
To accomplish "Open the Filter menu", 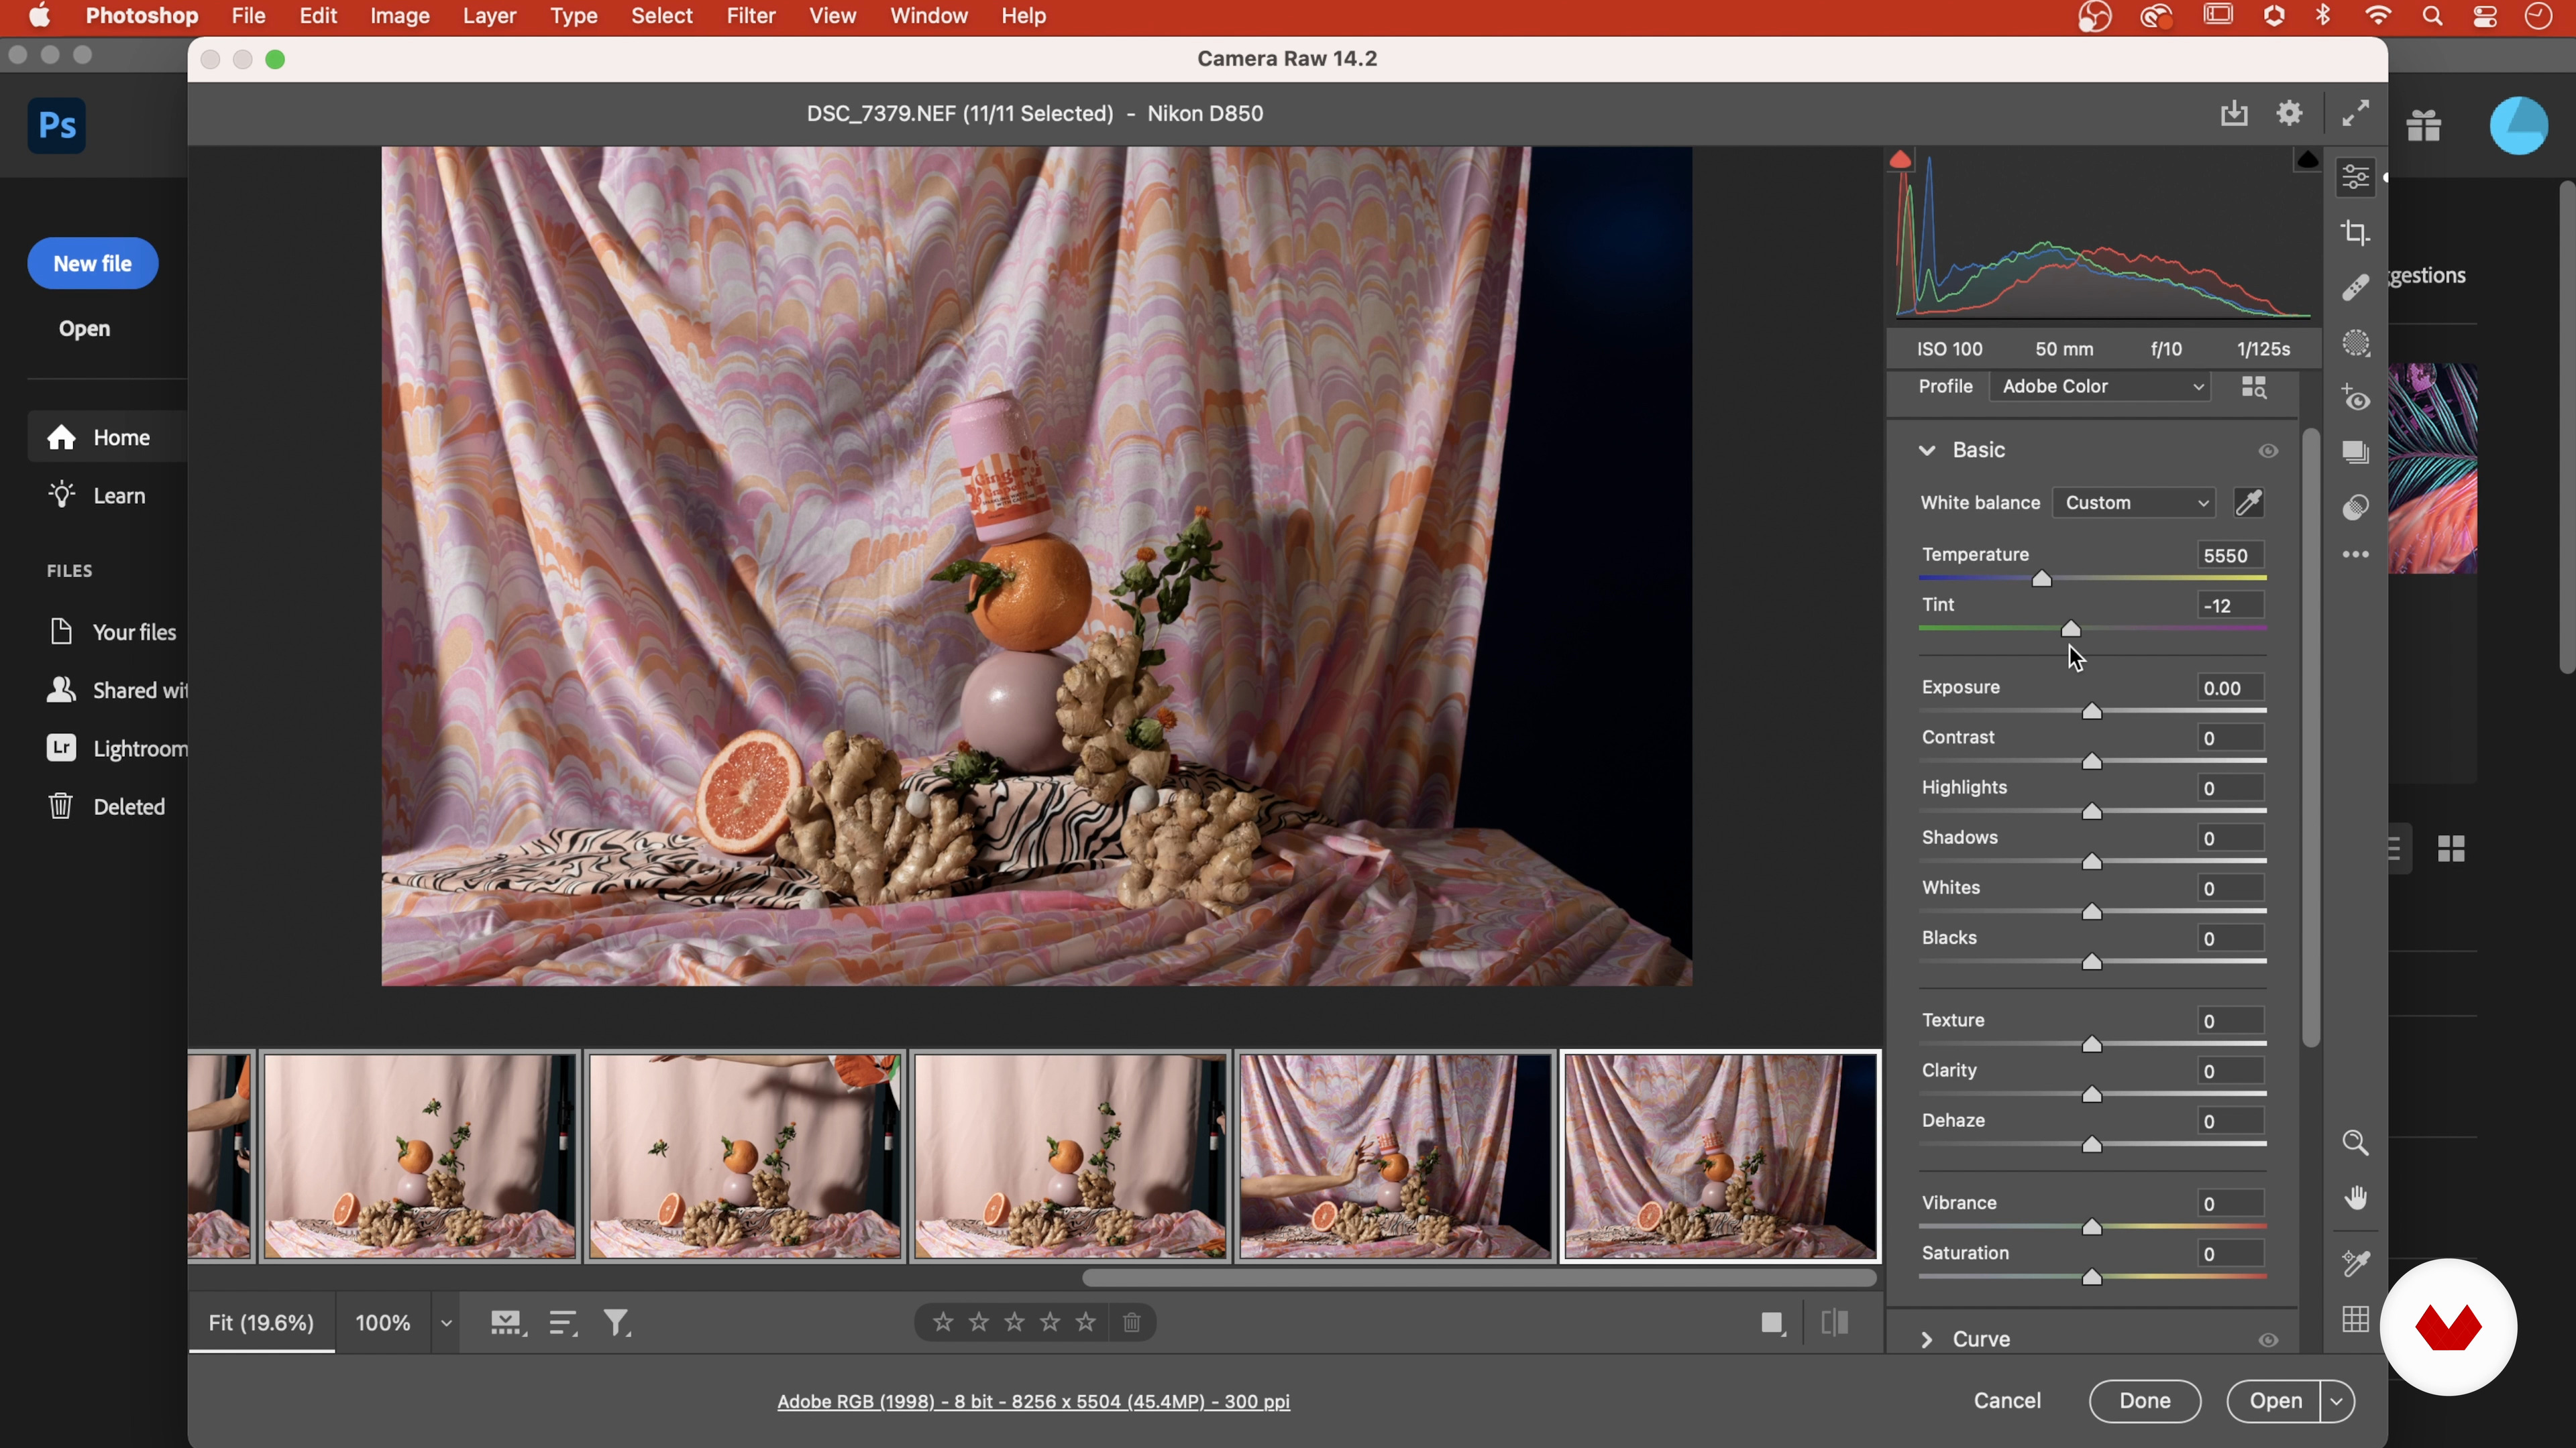I will click(750, 16).
